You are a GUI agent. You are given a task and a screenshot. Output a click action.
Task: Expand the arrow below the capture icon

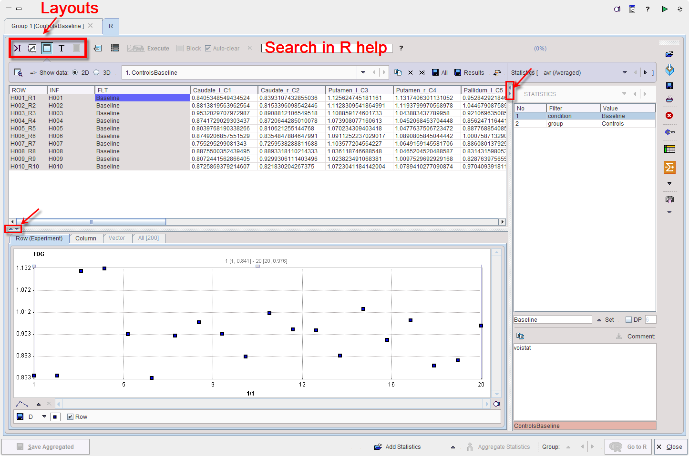[669, 212]
